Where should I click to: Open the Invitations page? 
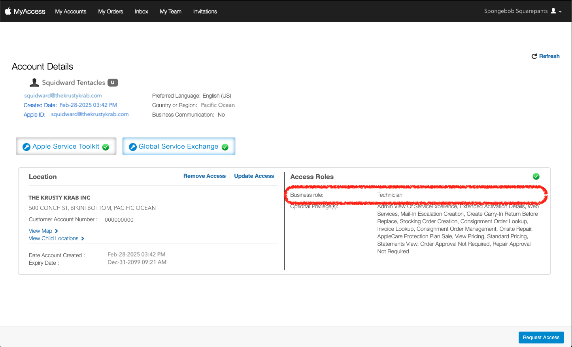coord(205,11)
